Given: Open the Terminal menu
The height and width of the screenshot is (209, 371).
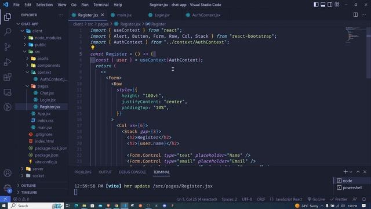Looking at the screenshot, I should (101, 5).
